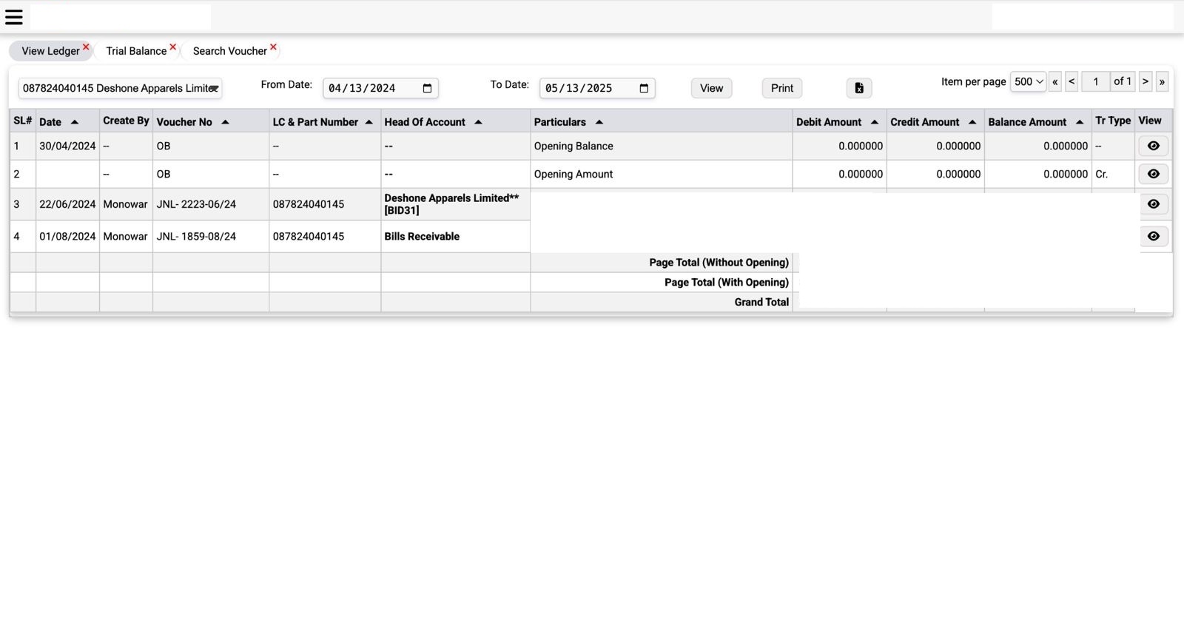Open the From Date calendar picker
This screenshot has height=617, width=1184.
[427, 88]
